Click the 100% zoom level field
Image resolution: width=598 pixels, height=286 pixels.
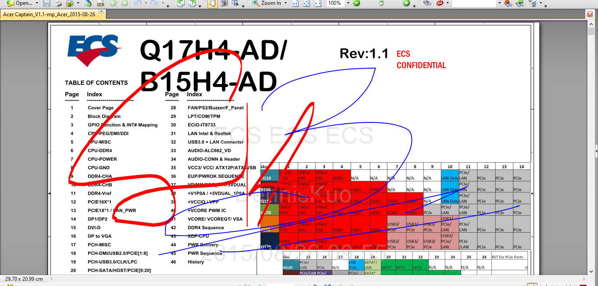(x=335, y=3)
